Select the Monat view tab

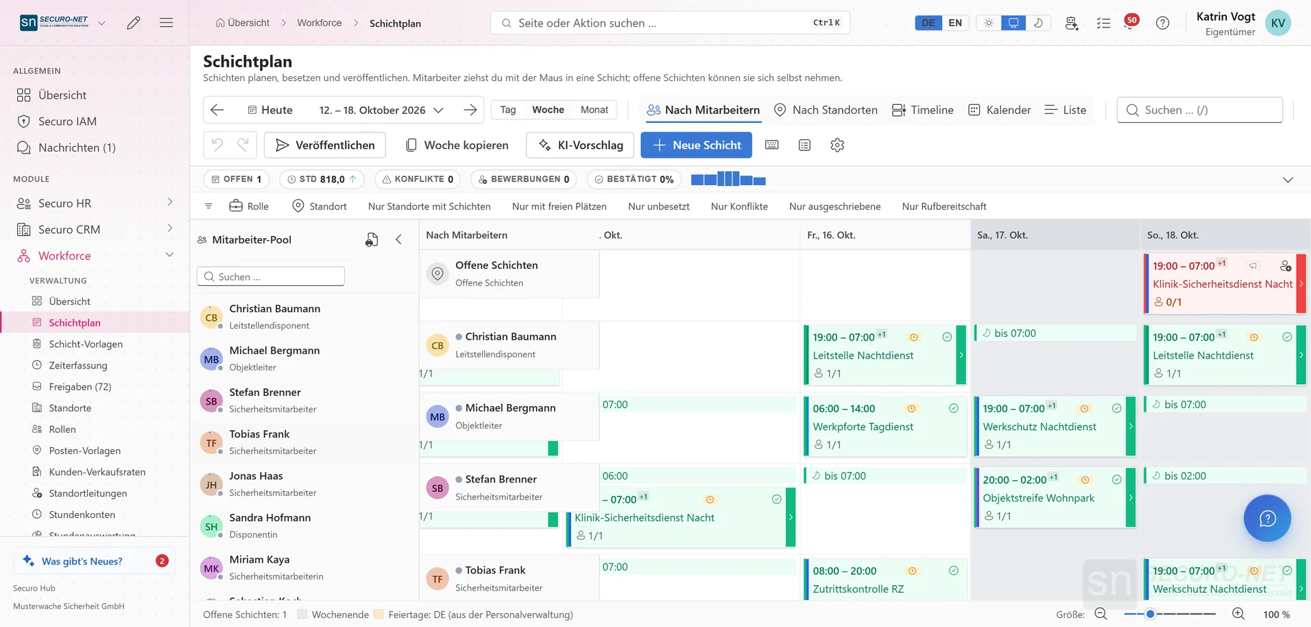click(x=594, y=110)
